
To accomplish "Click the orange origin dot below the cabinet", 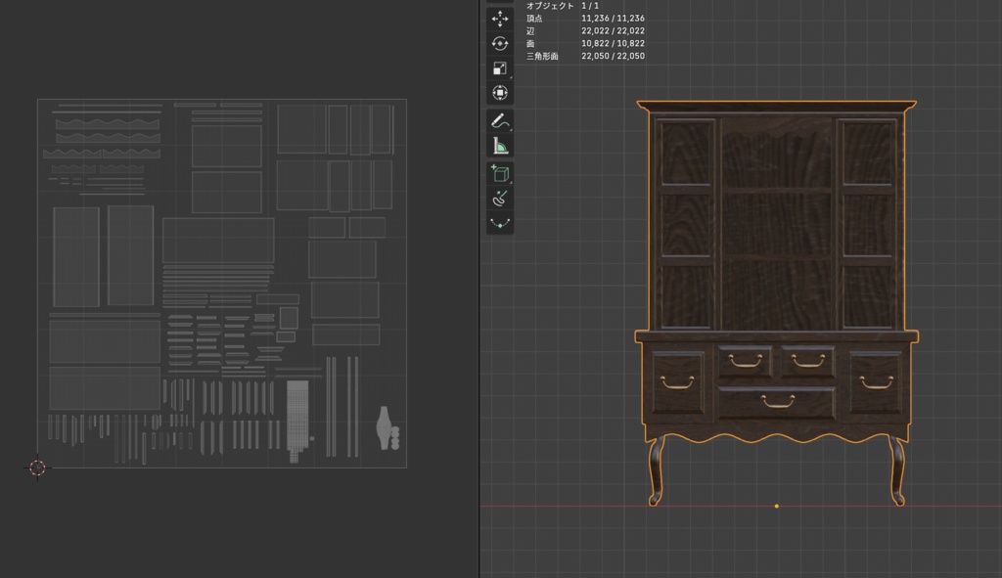I will (x=776, y=506).
